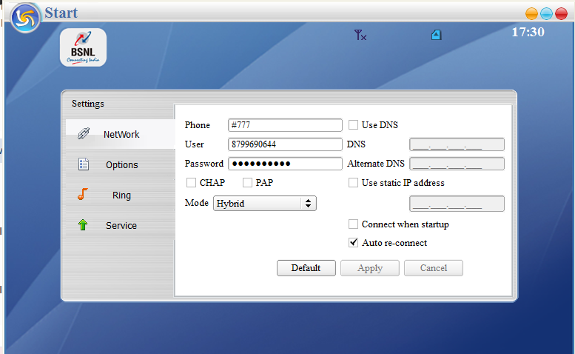Check the Use static IP address box
This screenshot has width=575, height=354.
click(x=354, y=182)
